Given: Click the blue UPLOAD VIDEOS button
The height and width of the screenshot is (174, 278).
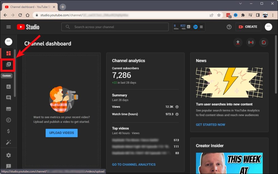Looking at the screenshot, I should point(61,133).
